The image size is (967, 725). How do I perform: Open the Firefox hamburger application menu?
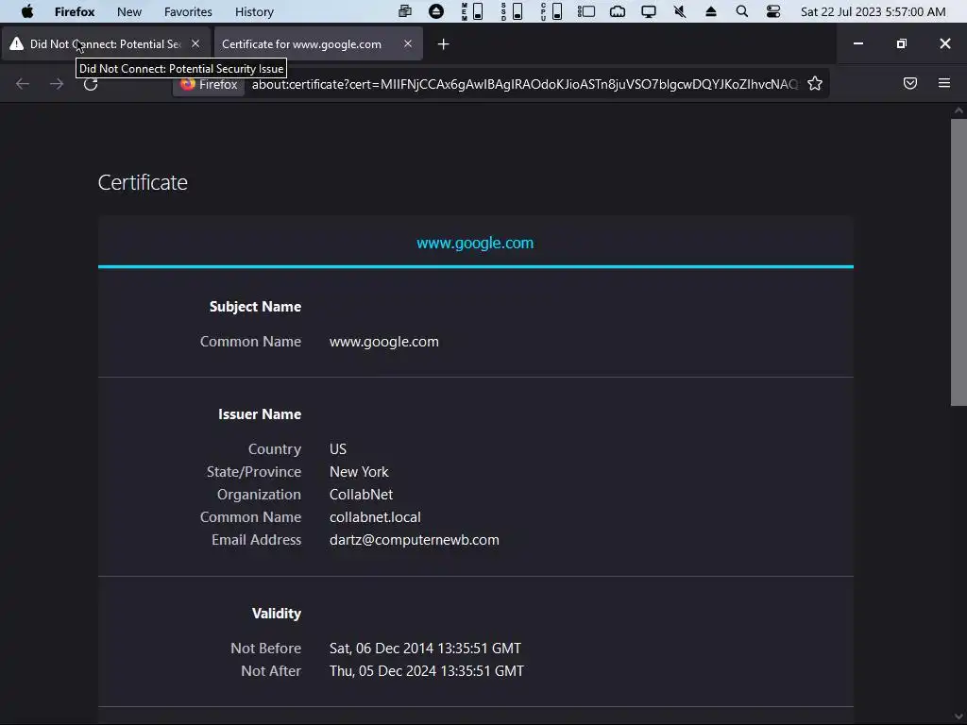(x=944, y=83)
